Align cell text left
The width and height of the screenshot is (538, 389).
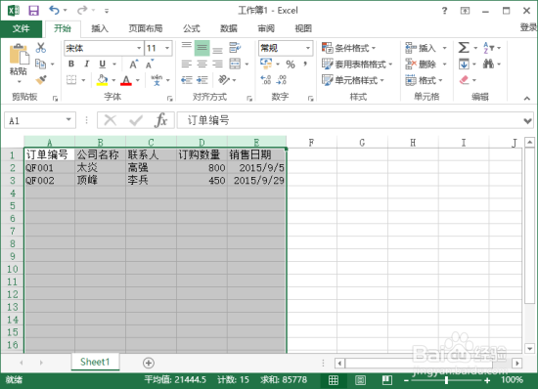coord(186,65)
